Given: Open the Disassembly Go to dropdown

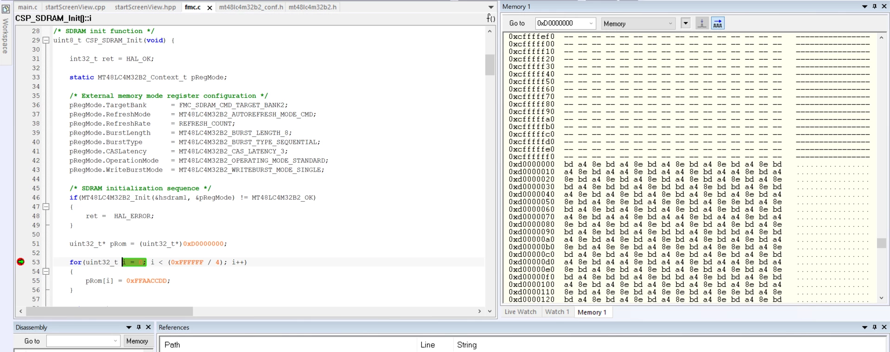Looking at the screenshot, I should (115, 341).
